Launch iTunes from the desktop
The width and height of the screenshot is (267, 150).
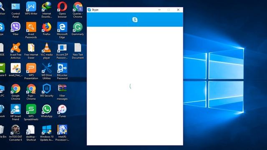tap(62, 109)
